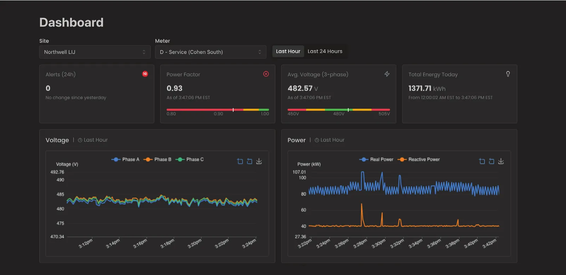
Task: Click the clock icon beside Power Last Hour
Action: [x=317, y=140]
